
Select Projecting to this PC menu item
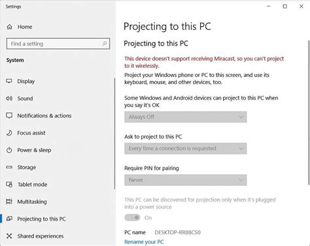[x=41, y=219]
